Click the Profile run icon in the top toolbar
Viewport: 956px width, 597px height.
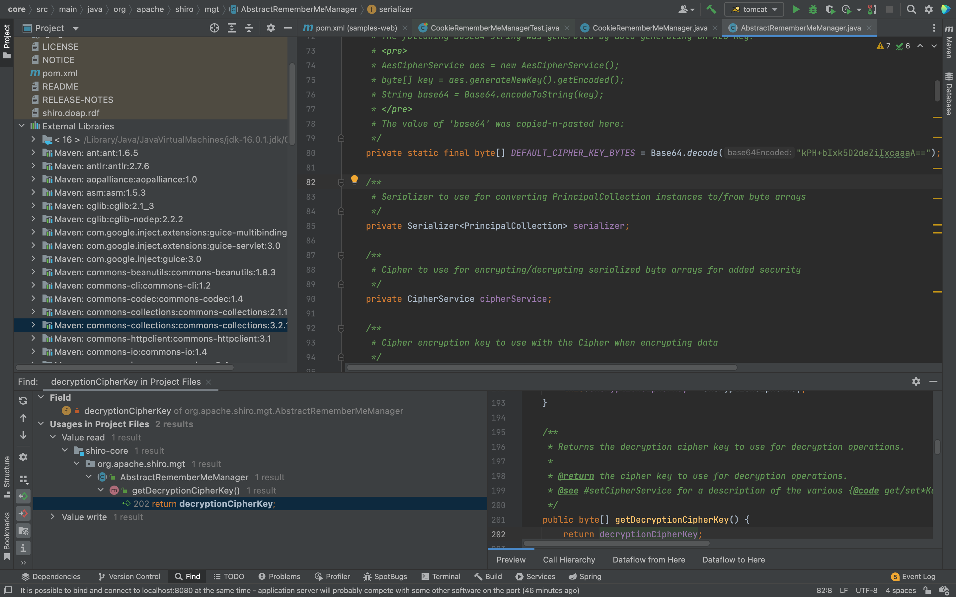846,9
